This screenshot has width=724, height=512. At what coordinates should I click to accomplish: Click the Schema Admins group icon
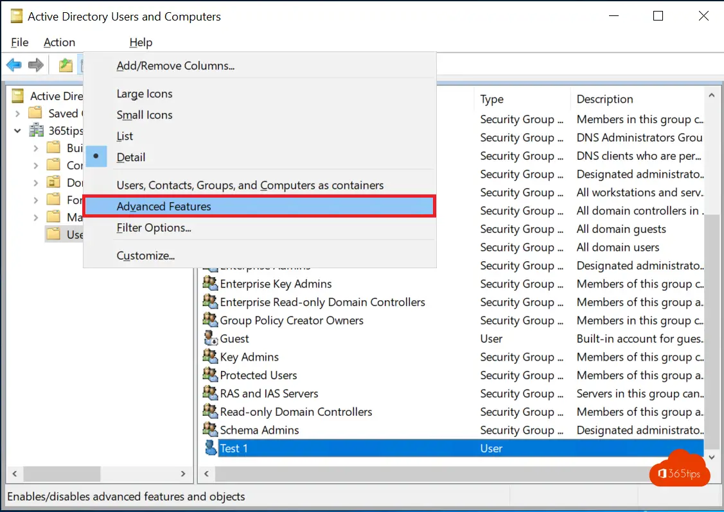click(x=210, y=430)
